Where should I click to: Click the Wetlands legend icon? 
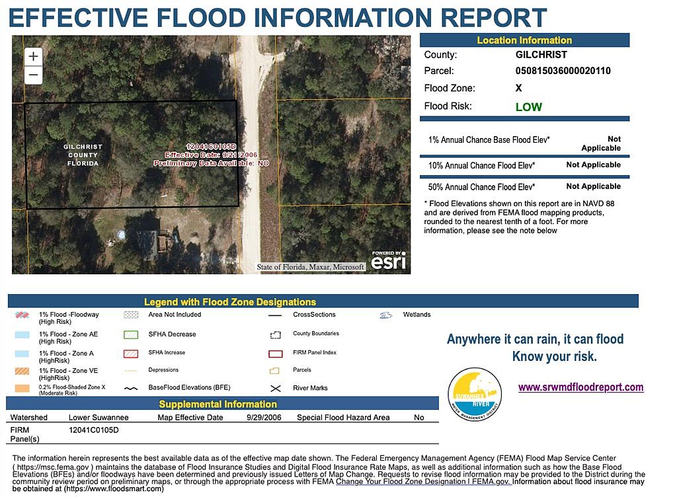click(385, 315)
